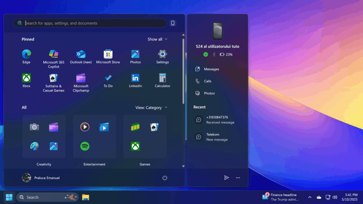The width and height of the screenshot is (363, 204).
Task: Open Paint in the Creativity category
Action: [x=34, y=146]
